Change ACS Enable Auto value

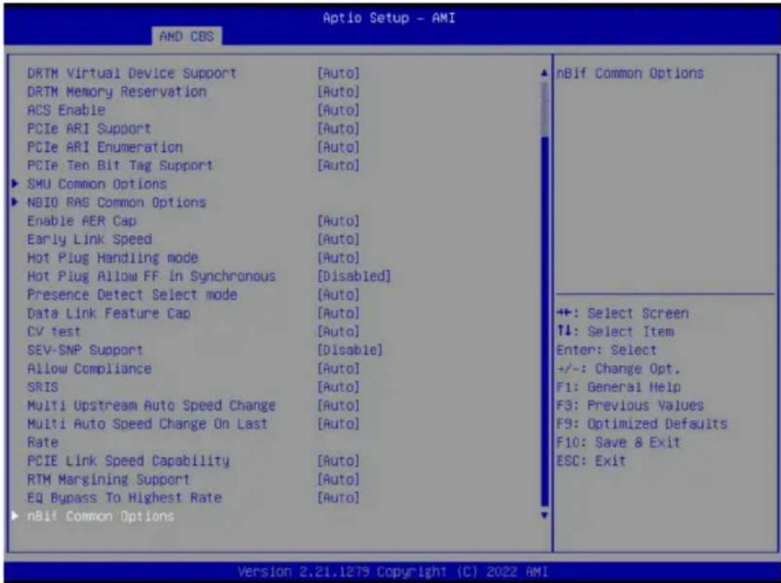point(338,110)
